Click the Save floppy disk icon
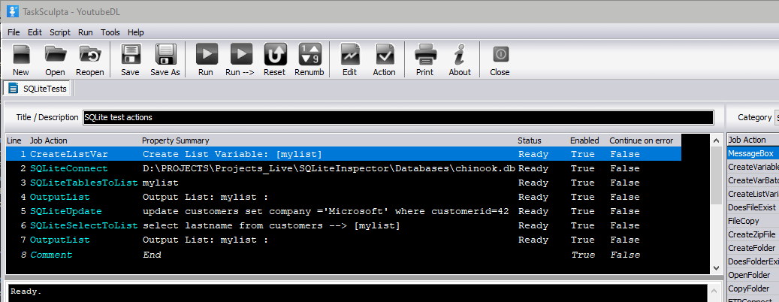This screenshot has height=302, width=779. pos(130,54)
